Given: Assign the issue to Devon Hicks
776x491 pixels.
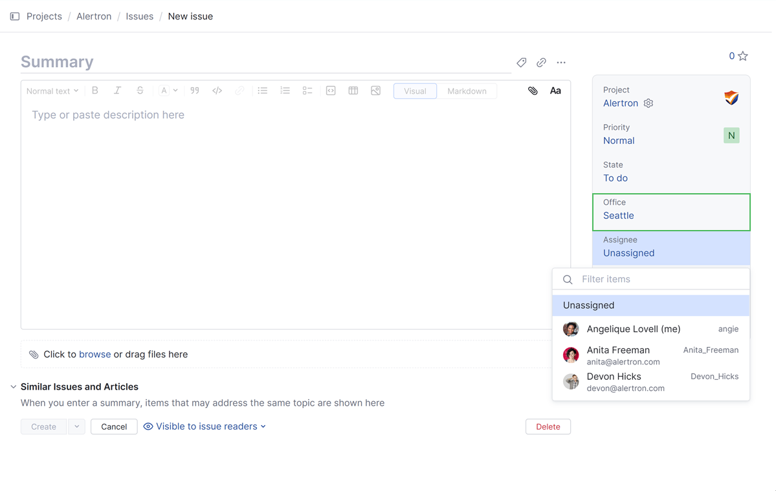Looking at the screenshot, I should click(651, 382).
